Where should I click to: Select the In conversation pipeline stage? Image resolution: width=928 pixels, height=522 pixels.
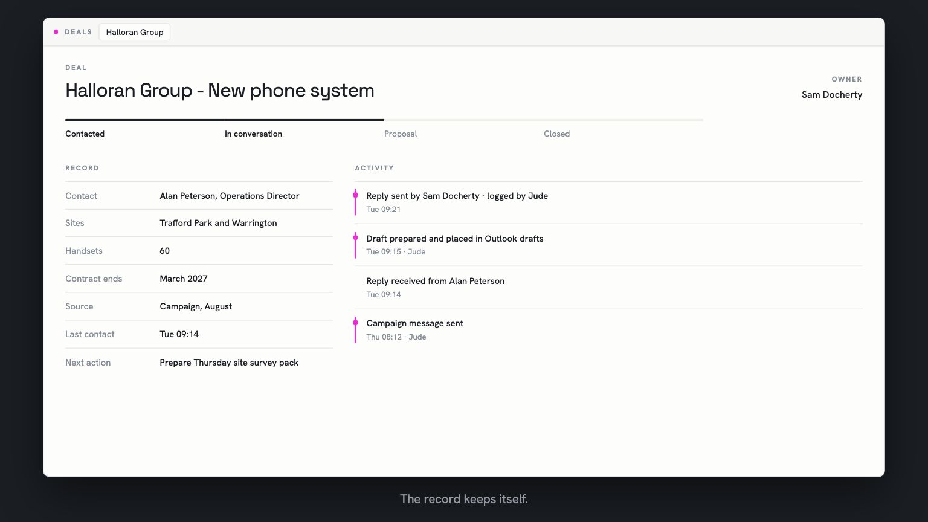[253, 134]
